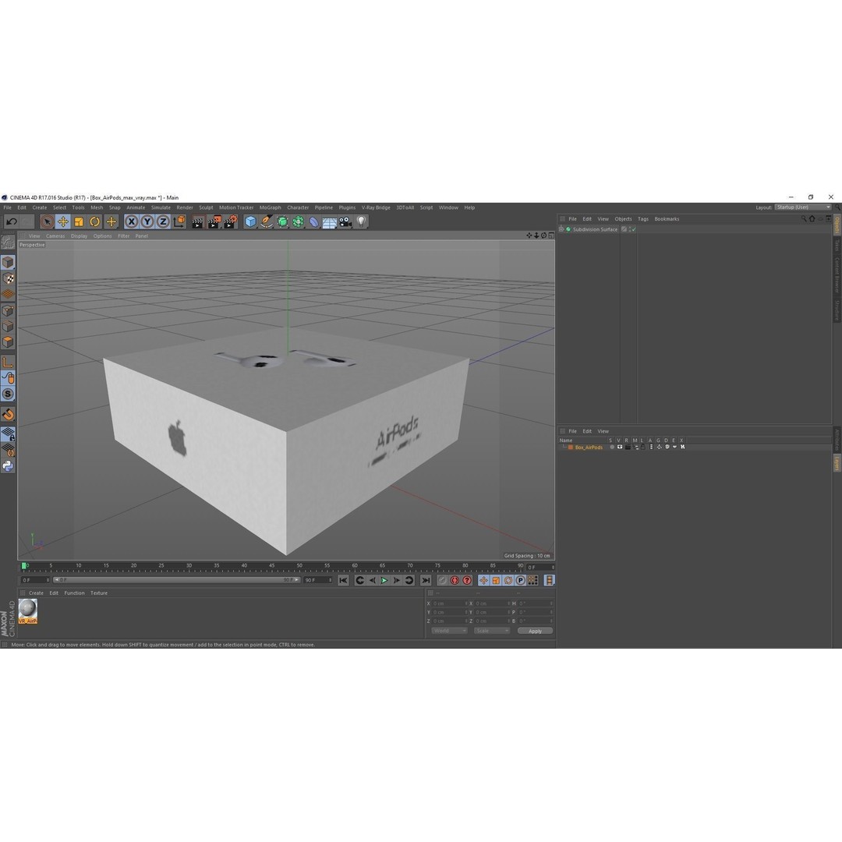
Task: Activate the Rotate tool
Action: pos(94,221)
